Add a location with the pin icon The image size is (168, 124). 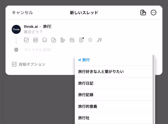click(90, 40)
